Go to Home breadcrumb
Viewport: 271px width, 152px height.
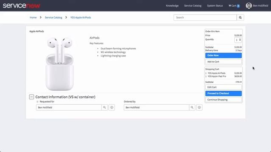pyautogui.click(x=33, y=17)
